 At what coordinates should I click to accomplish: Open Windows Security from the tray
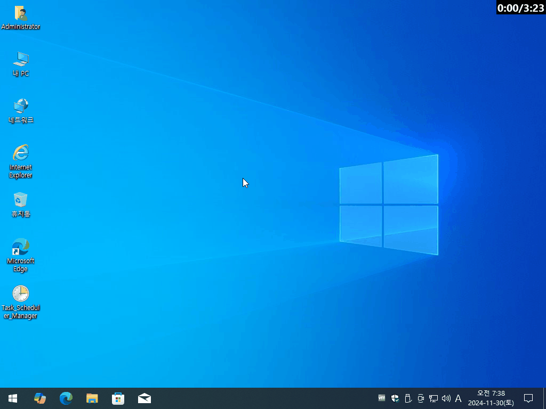tap(395, 398)
